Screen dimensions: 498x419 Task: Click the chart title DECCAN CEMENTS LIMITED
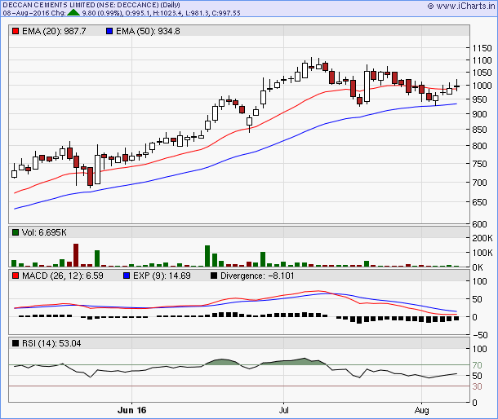tap(49, 5)
